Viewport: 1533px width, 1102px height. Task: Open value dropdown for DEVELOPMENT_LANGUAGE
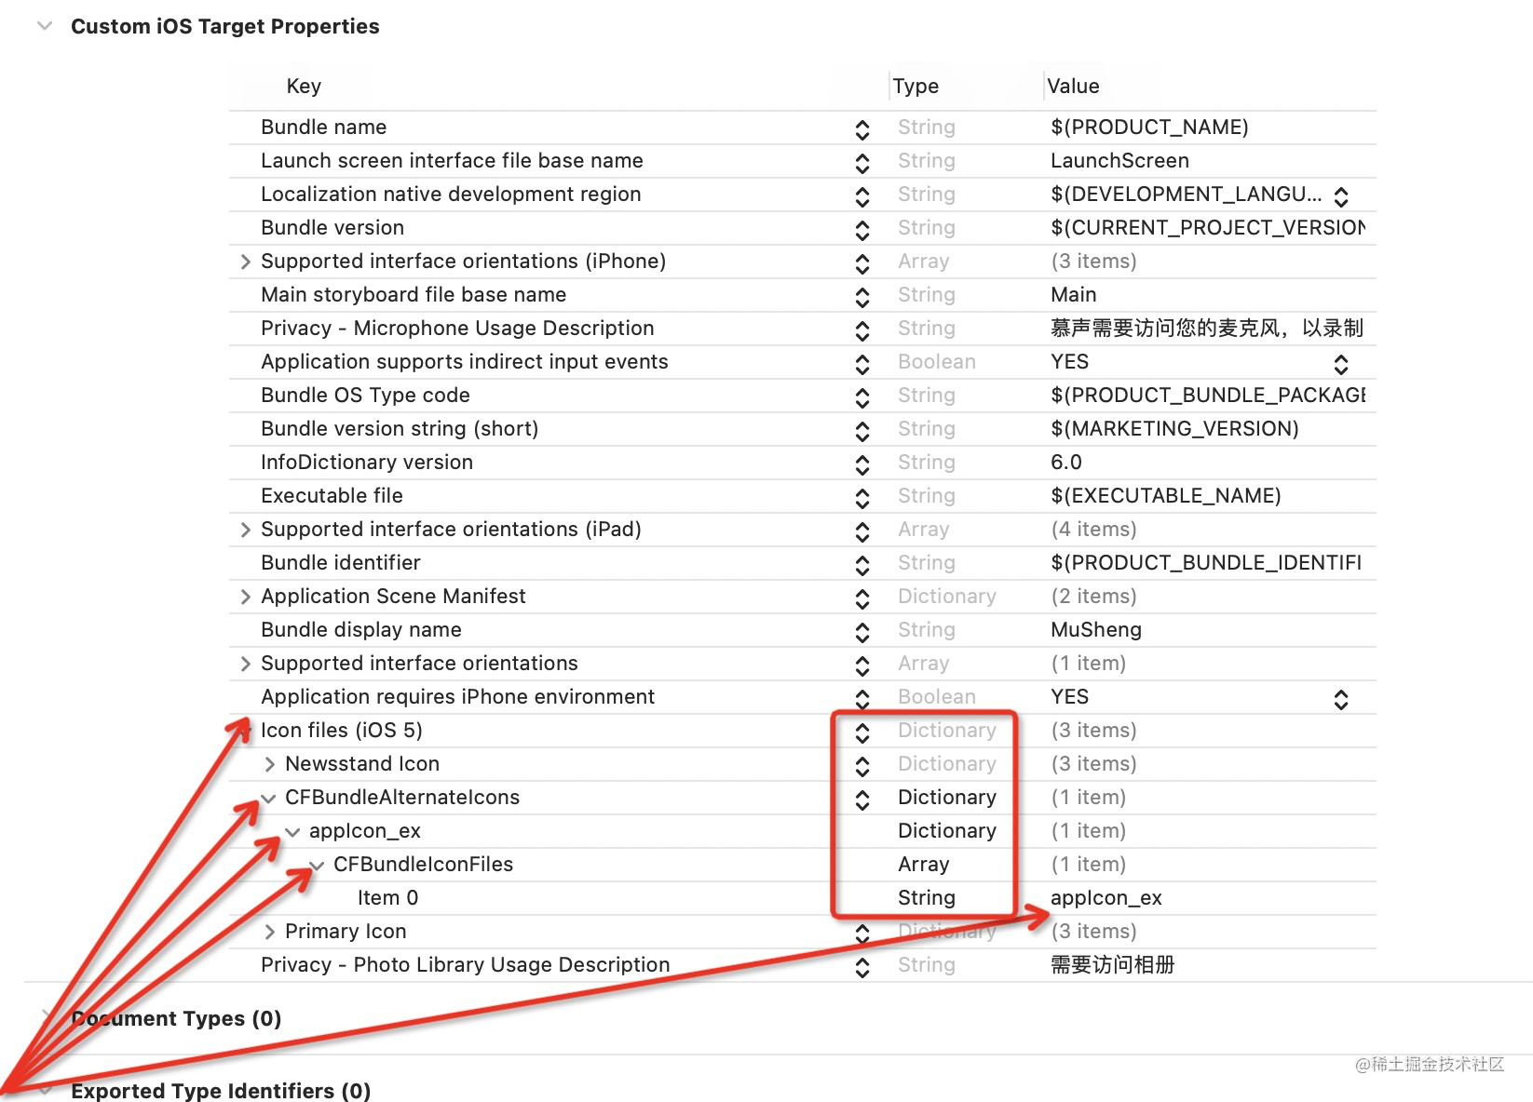pyautogui.click(x=1341, y=196)
